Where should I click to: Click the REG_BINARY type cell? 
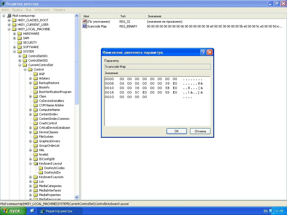coord(128,26)
